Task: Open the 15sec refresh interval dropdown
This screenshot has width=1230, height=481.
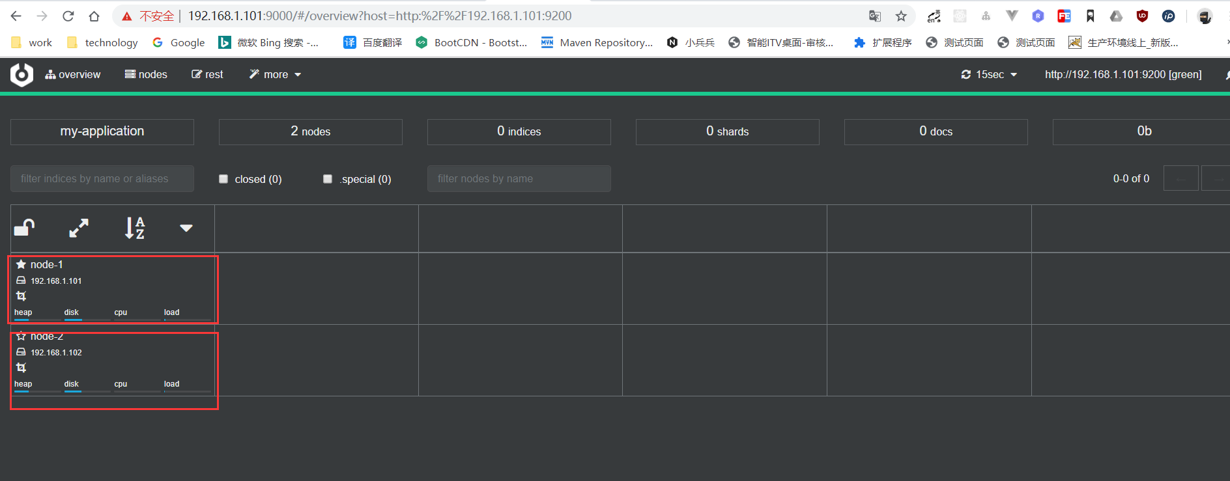Action: (x=989, y=75)
